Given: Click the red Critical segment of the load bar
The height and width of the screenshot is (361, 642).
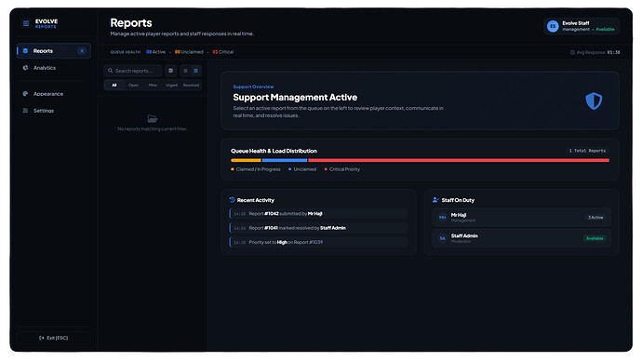Looking at the screenshot, I should point(459,160).
